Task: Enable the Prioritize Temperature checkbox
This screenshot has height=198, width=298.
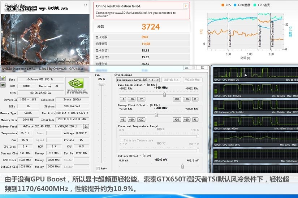Action: (x=121, y=140)
